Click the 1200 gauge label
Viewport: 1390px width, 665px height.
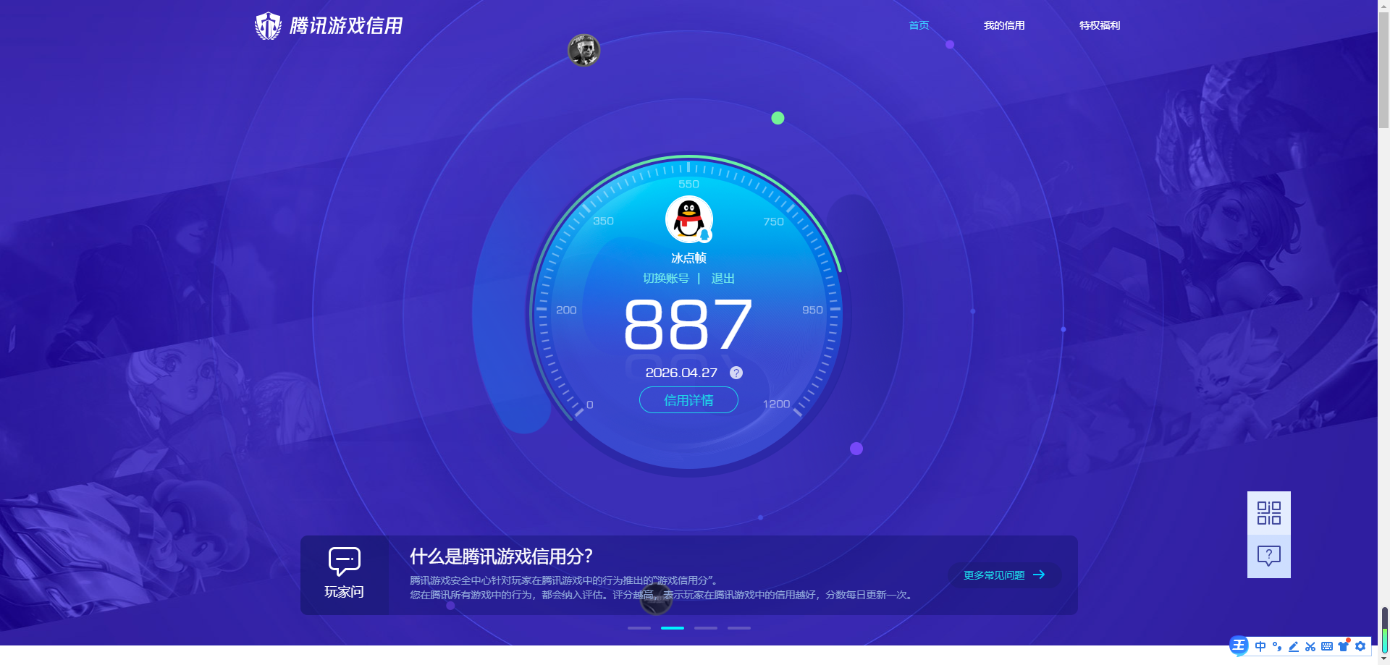(x=776, y=404)
